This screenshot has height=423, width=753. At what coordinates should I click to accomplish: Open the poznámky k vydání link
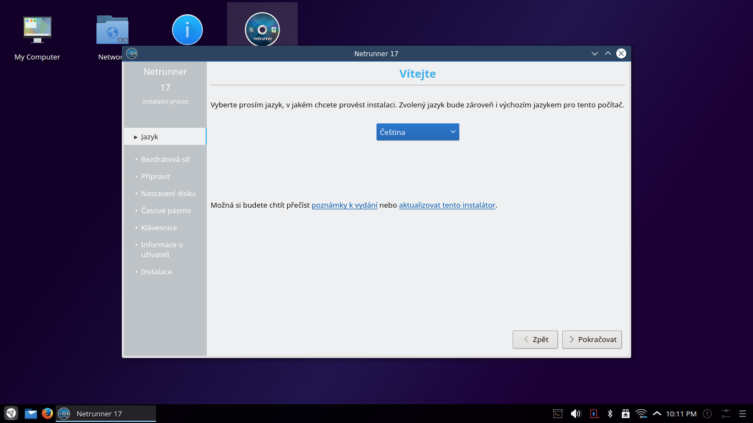pyautogui.click(x=345, y=205)
